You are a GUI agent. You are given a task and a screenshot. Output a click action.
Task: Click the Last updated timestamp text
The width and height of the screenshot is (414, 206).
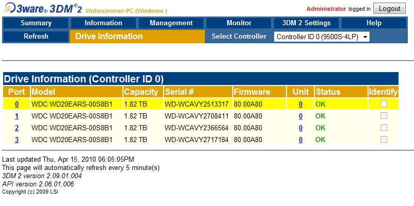pyautogui.click(x=68, y=159)
